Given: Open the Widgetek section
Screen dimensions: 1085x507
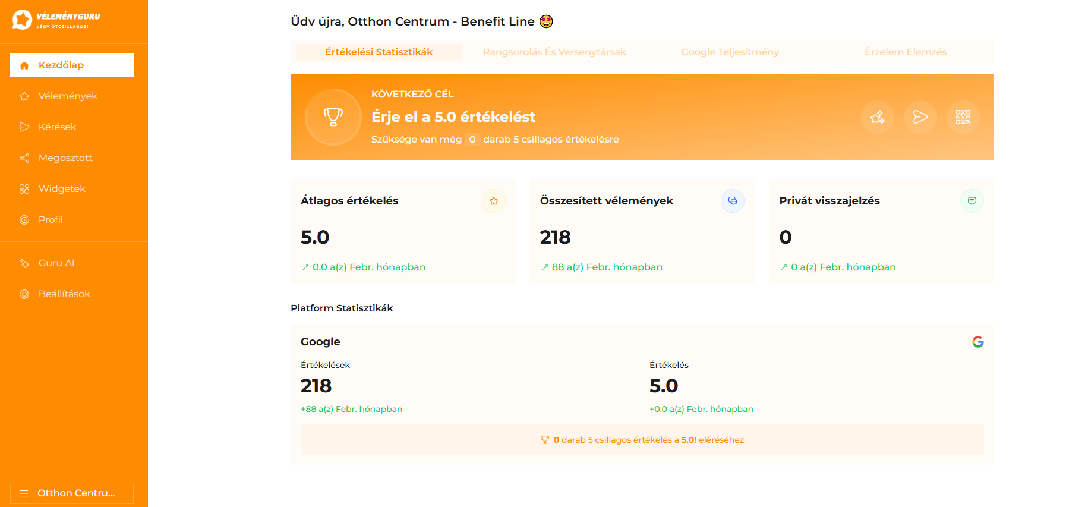Looking at the screenshot, I should coord(72,189).
